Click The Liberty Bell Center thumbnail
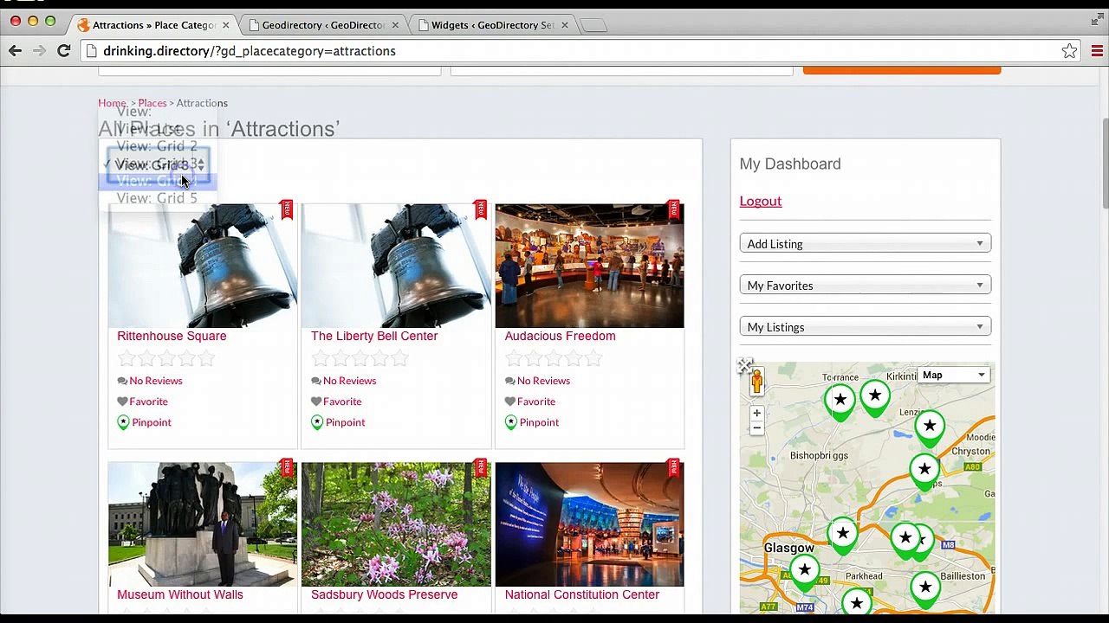Image resolution: width=1109 pixels, height=623 pixels. [396, 266]
